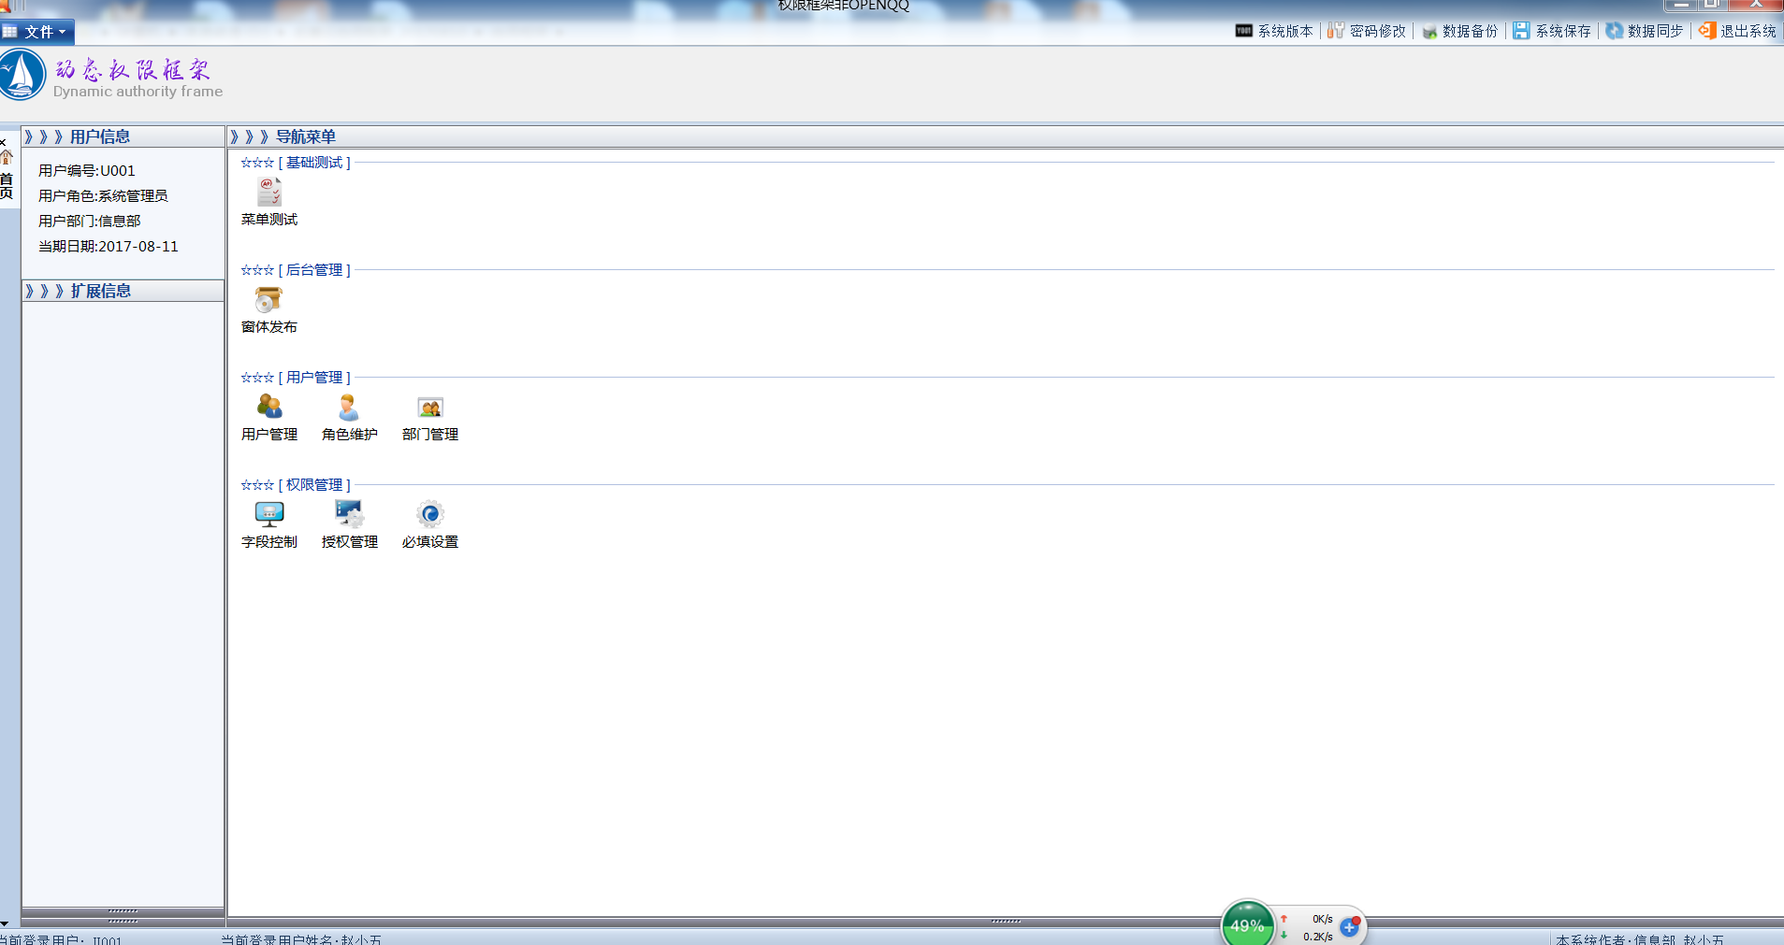Click the 系统保存 floppy disk icon
1784x945 pixels.
pyautogui.click(x=1521, y=31)
